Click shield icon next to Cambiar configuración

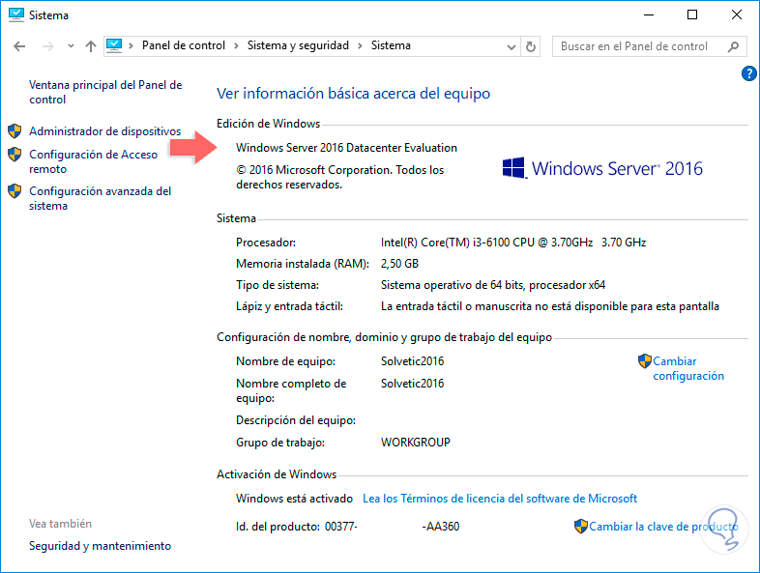pyautogui.click(x=645, y=360)
